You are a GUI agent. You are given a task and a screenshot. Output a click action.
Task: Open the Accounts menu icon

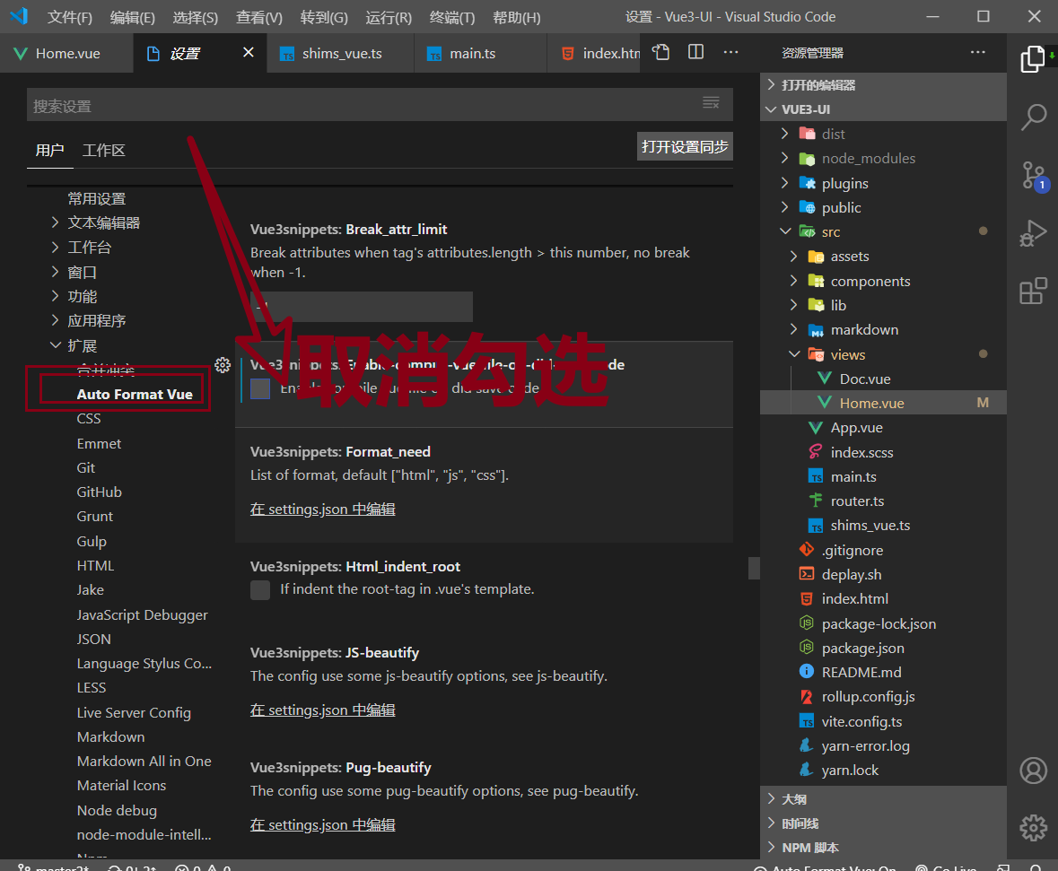pos(1032,770)
